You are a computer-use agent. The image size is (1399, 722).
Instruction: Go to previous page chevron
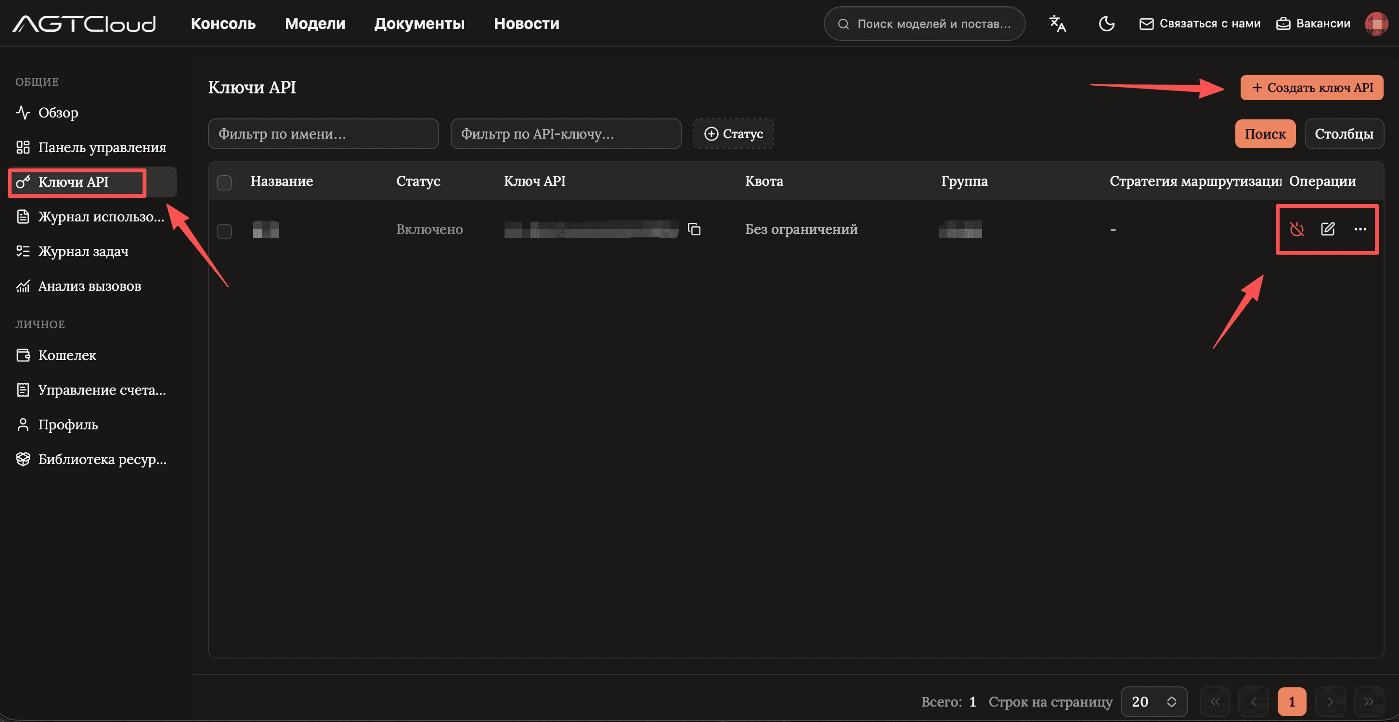click(x=1254, y=701)
